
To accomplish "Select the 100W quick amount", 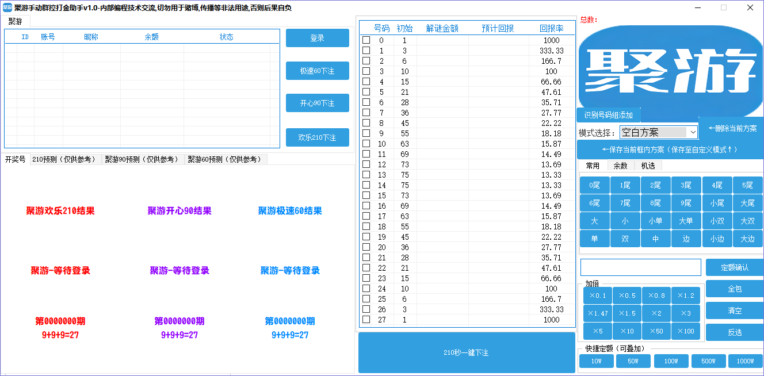I will (671, 360).
